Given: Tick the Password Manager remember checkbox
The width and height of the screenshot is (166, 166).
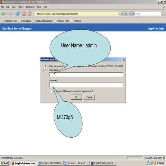Looking at the screenshot, I should [x=51, y=91].
